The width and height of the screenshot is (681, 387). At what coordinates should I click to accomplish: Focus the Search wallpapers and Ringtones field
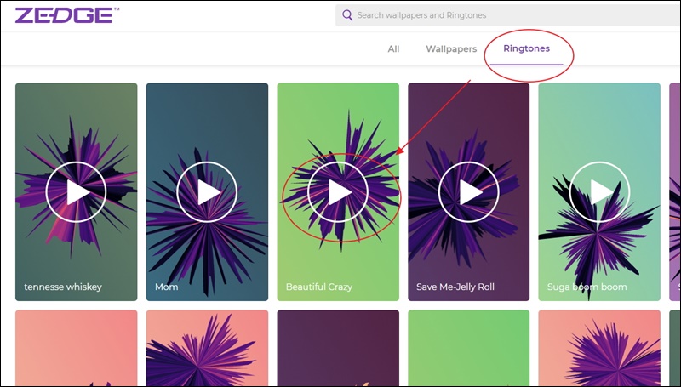pos(507,15)
